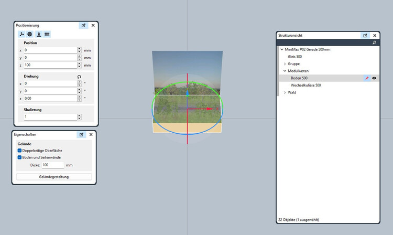Select Gleis 500 in the structure tree
Screen dimensions: 393x235
coord(294,57)
